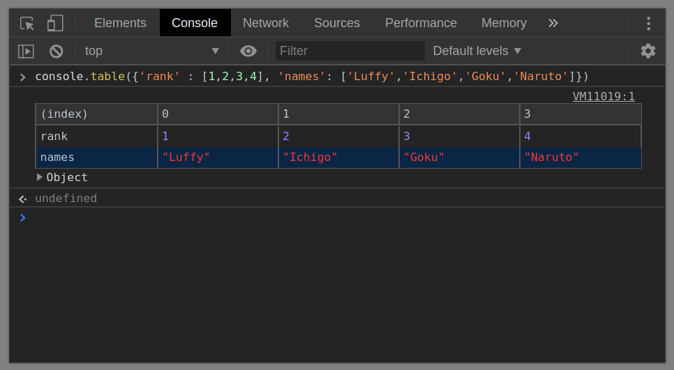The width and height of the screenshot is (674, 370).
Task: Click the console.table command line
Action: click(x=312, y=77)
